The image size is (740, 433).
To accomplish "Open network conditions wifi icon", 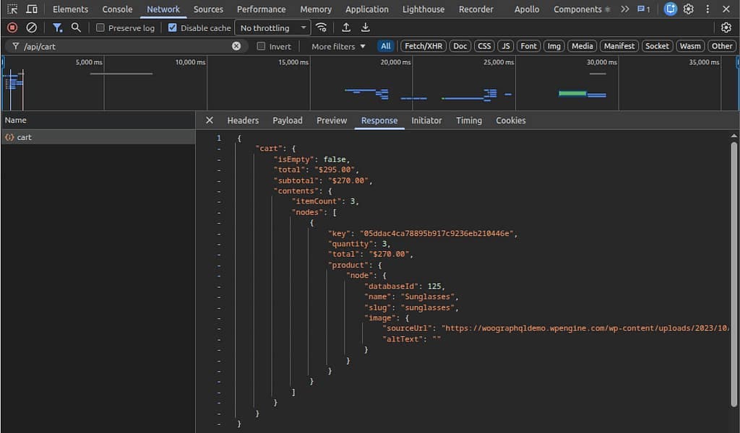I will point(322,28).
